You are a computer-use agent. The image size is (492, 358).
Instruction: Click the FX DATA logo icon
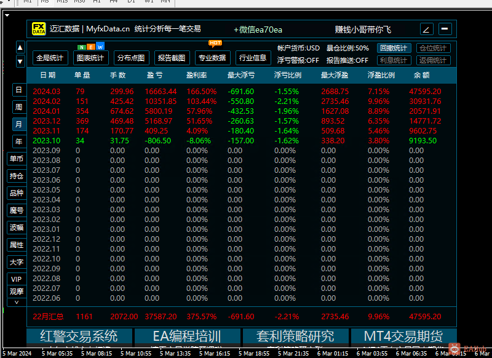(x=39, y=29)
